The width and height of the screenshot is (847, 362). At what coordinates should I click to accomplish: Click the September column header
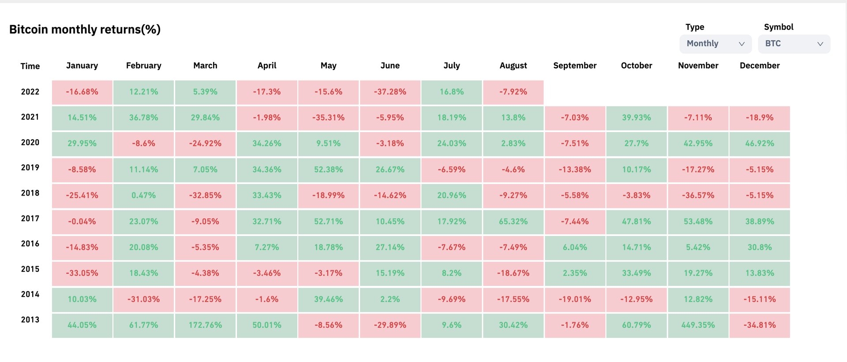tap(575, 66)
